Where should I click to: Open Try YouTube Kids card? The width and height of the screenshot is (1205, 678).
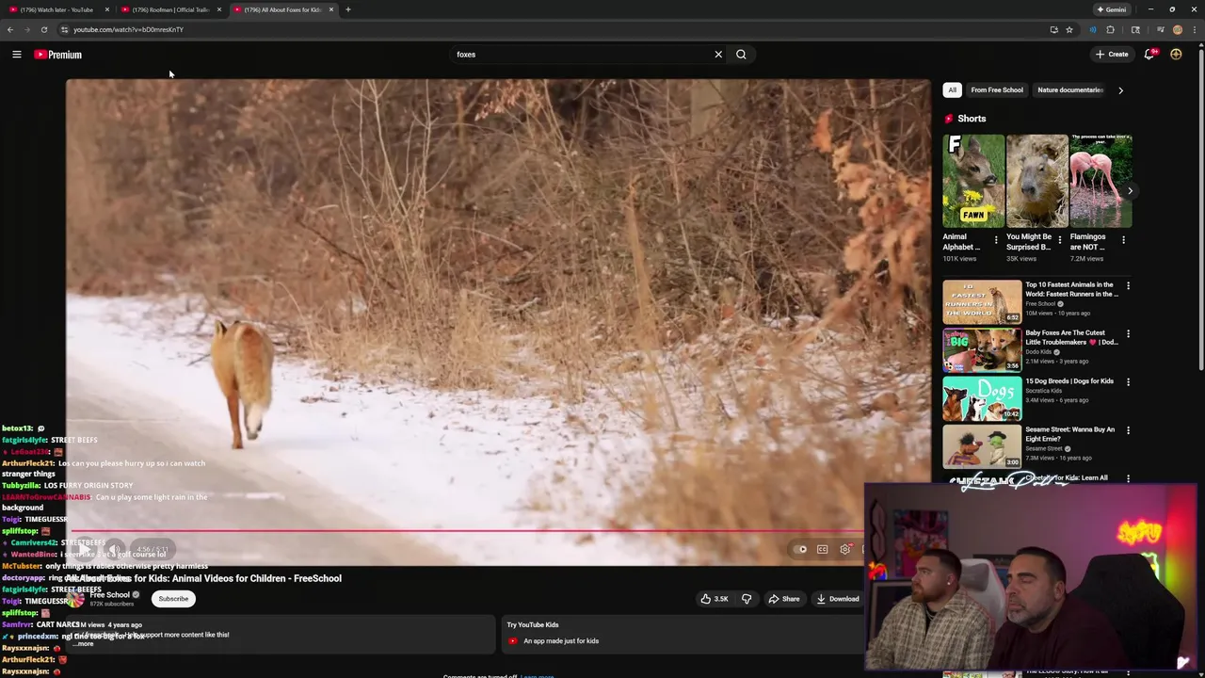point(683,633)
